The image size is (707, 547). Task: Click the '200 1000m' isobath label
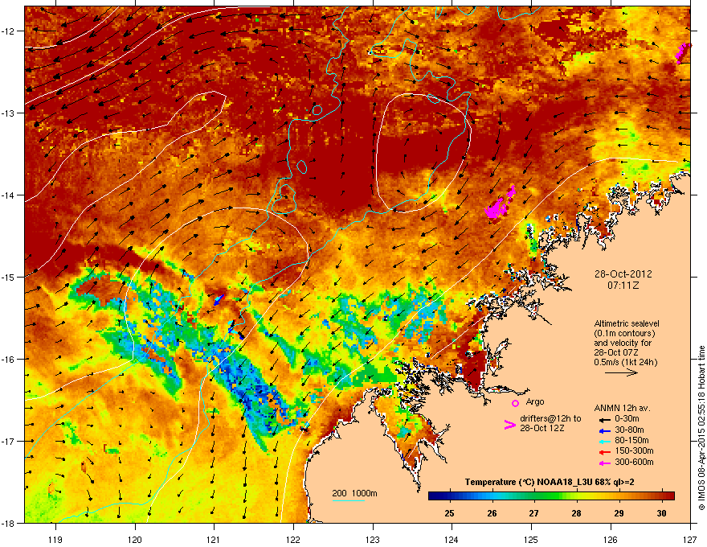click(354, 493)
